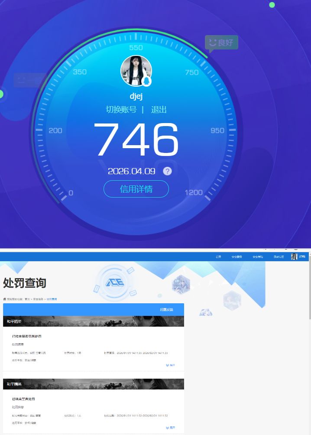
Task: Click the question mark help icon beside the date
Action: [x=167, y=171]
